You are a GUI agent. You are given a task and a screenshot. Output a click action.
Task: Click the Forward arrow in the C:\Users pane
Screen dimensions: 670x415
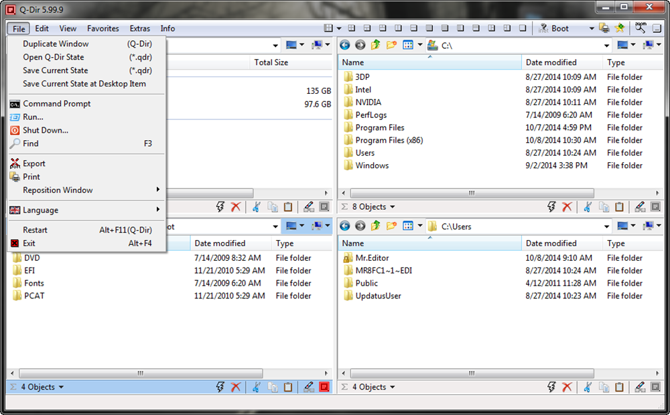(360, 226)
